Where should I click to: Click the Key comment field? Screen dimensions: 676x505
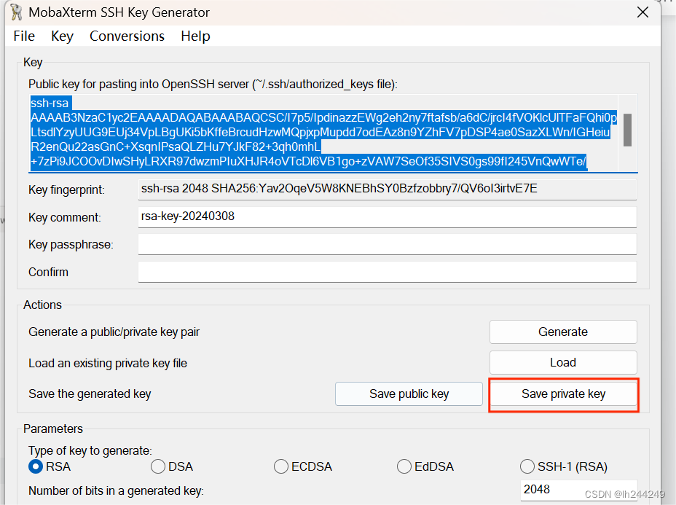click(387, 217)
